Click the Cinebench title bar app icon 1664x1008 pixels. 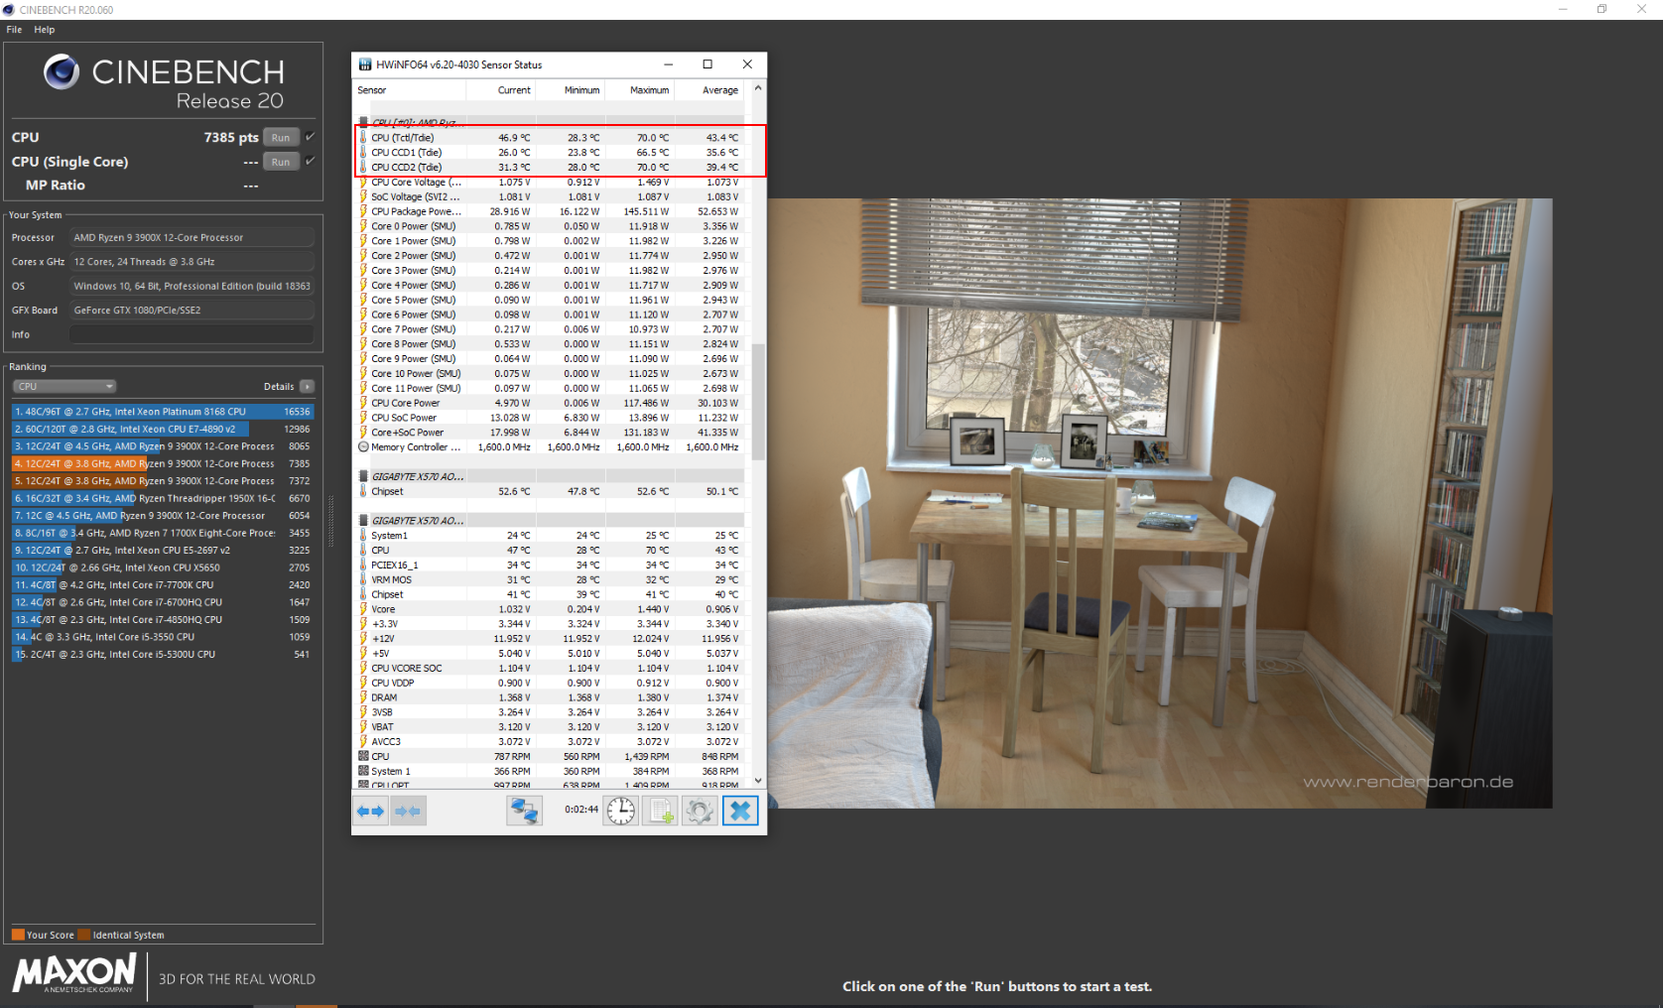coord(9,10)
